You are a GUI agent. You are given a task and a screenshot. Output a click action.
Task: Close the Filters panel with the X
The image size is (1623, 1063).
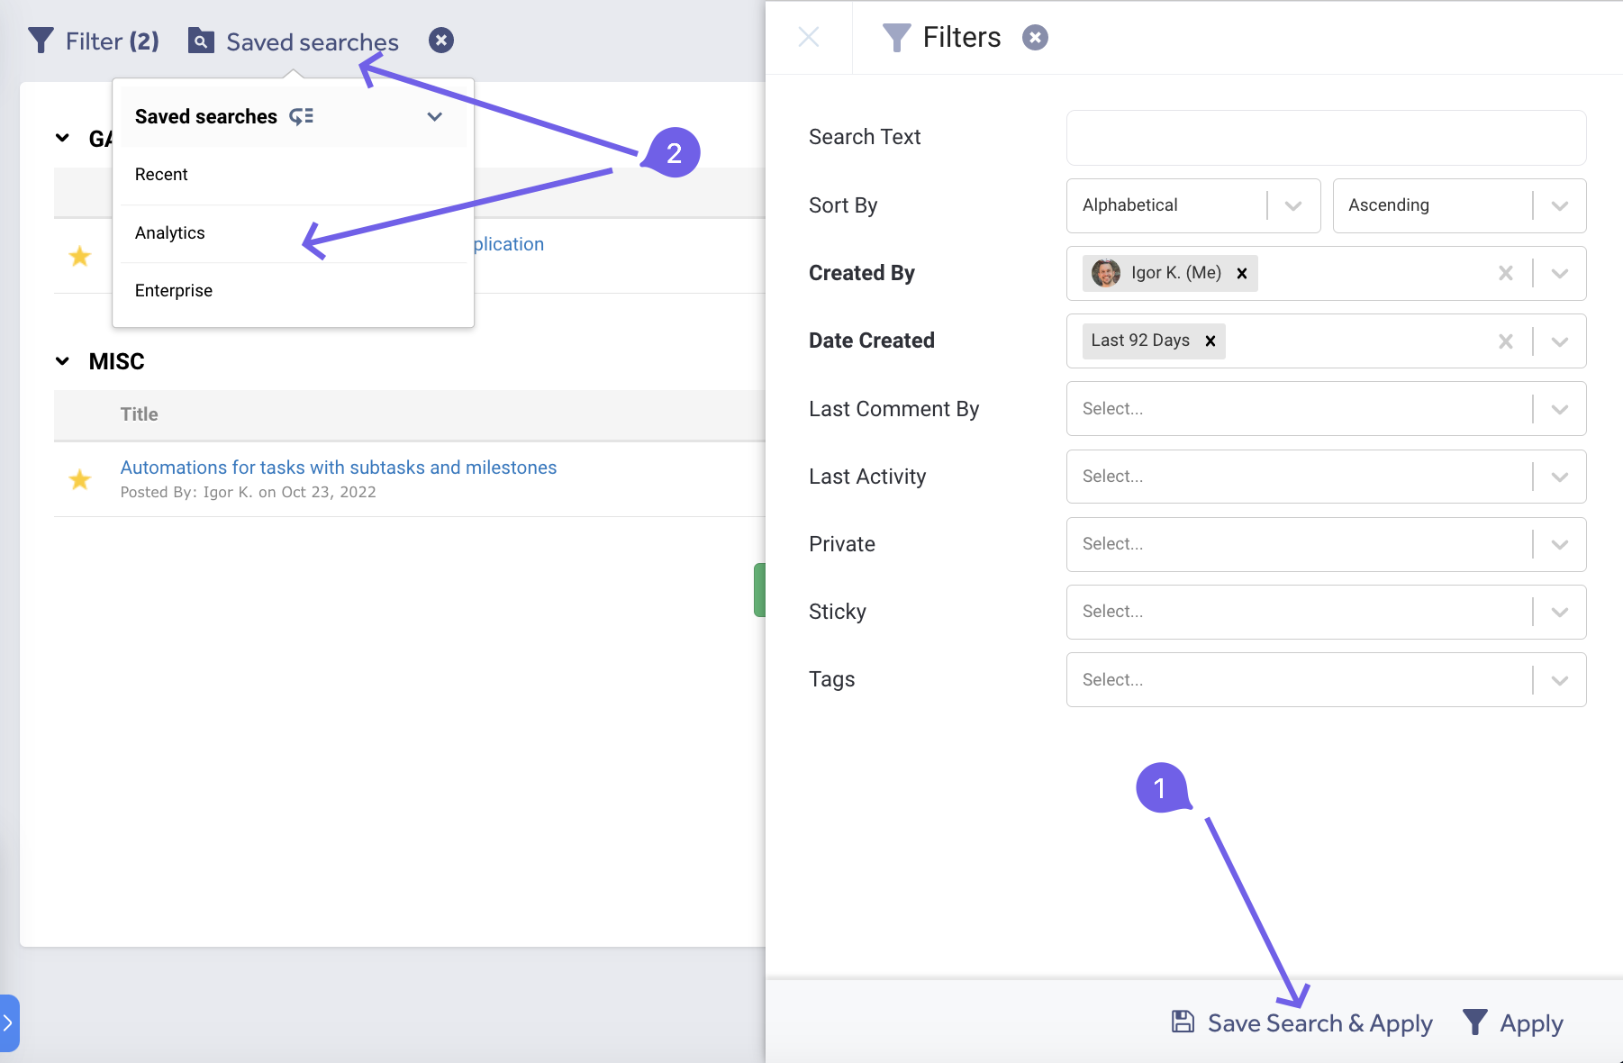click(x=808, y=37)
